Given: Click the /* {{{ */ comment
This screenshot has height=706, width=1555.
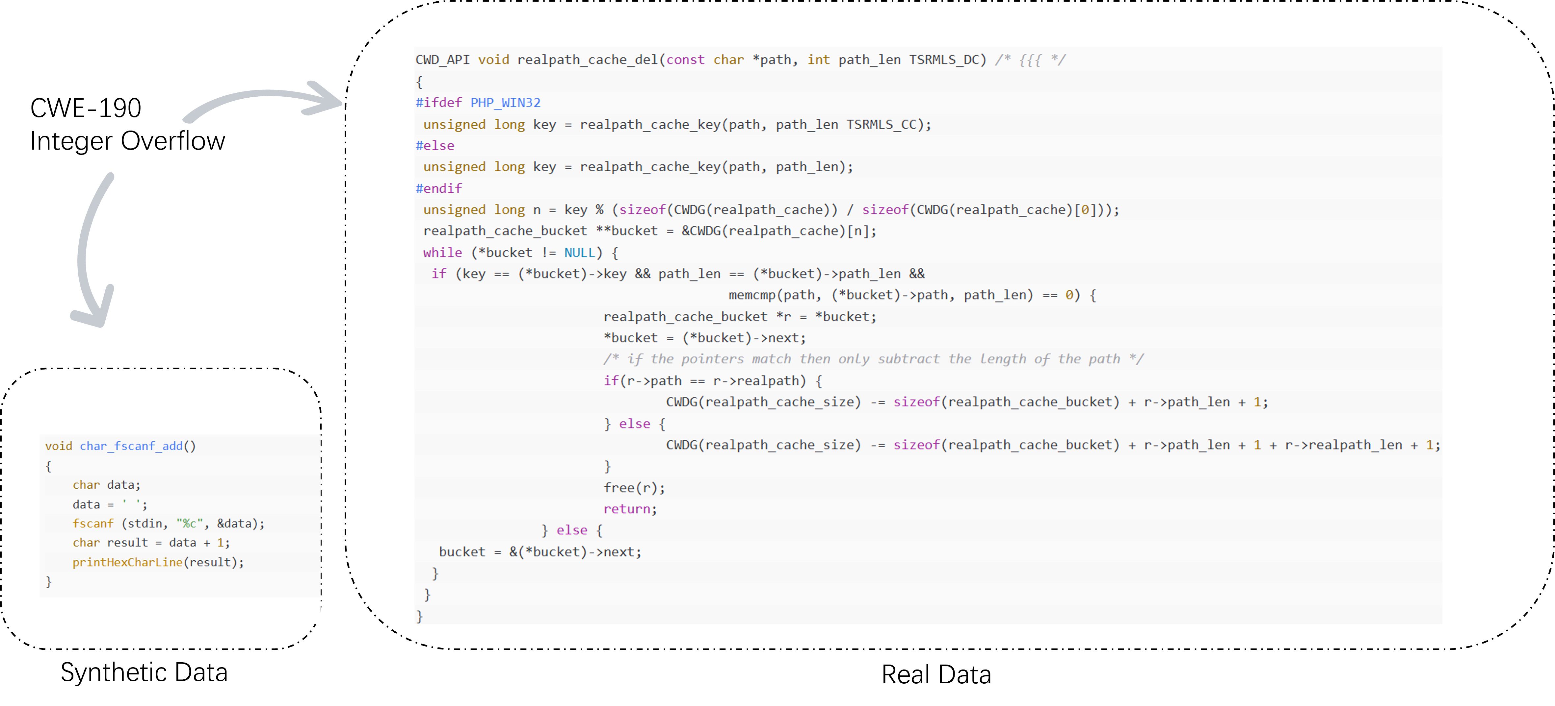Looking at the screenshot, I should point(1030,60).
